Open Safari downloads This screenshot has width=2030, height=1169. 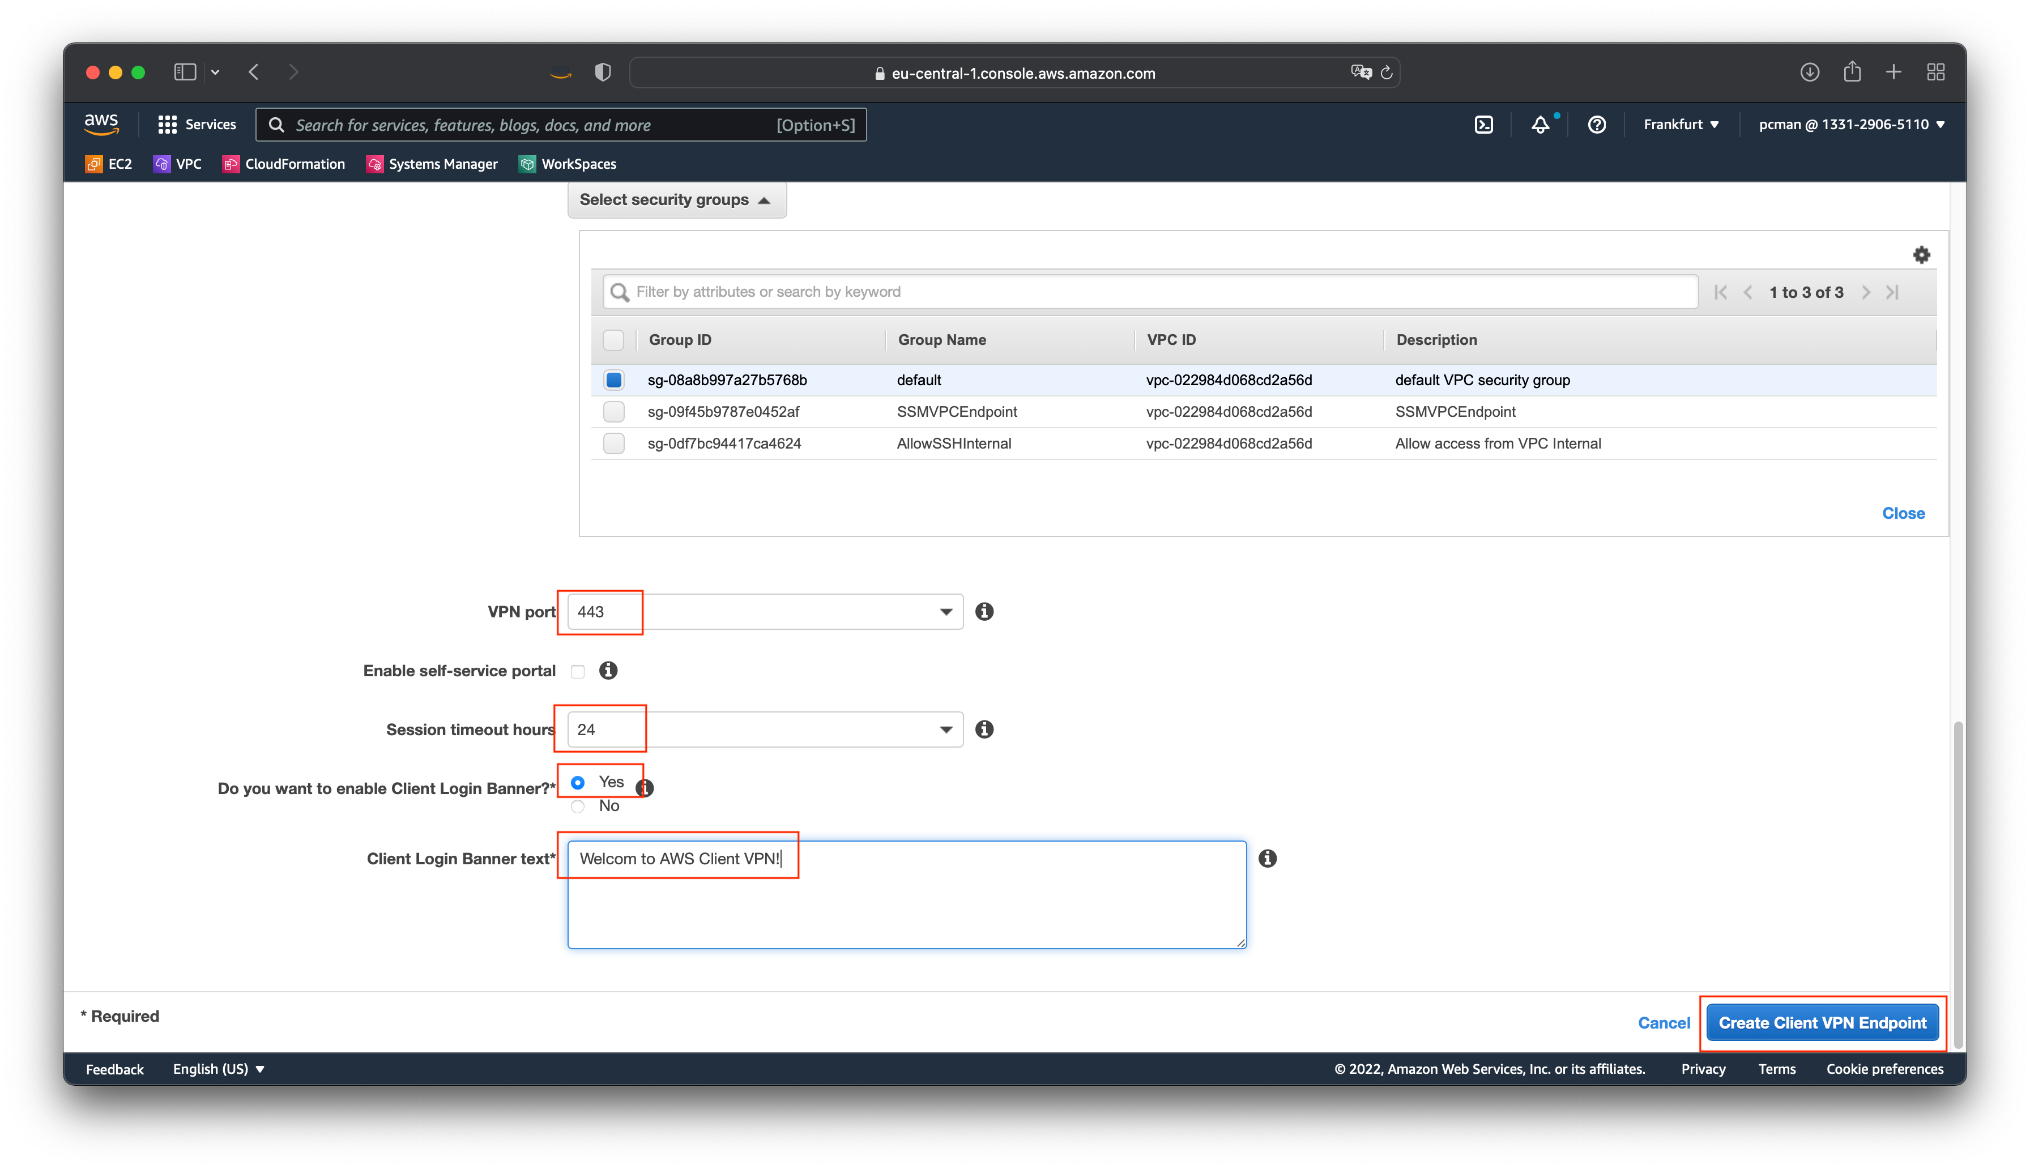pyautogui.click(x=1809, y=72)
